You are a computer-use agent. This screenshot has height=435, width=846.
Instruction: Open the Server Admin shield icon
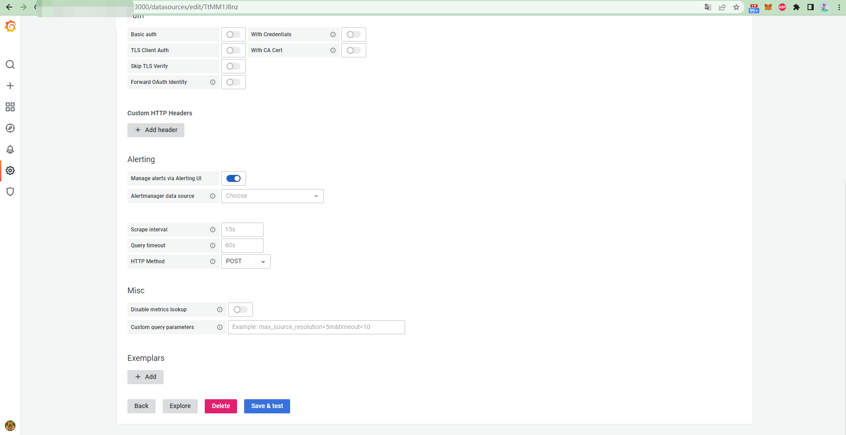point(10,192)
